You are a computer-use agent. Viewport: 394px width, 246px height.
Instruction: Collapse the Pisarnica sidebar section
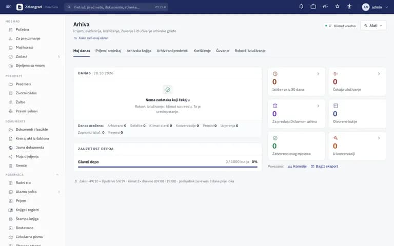coord(57,175)
